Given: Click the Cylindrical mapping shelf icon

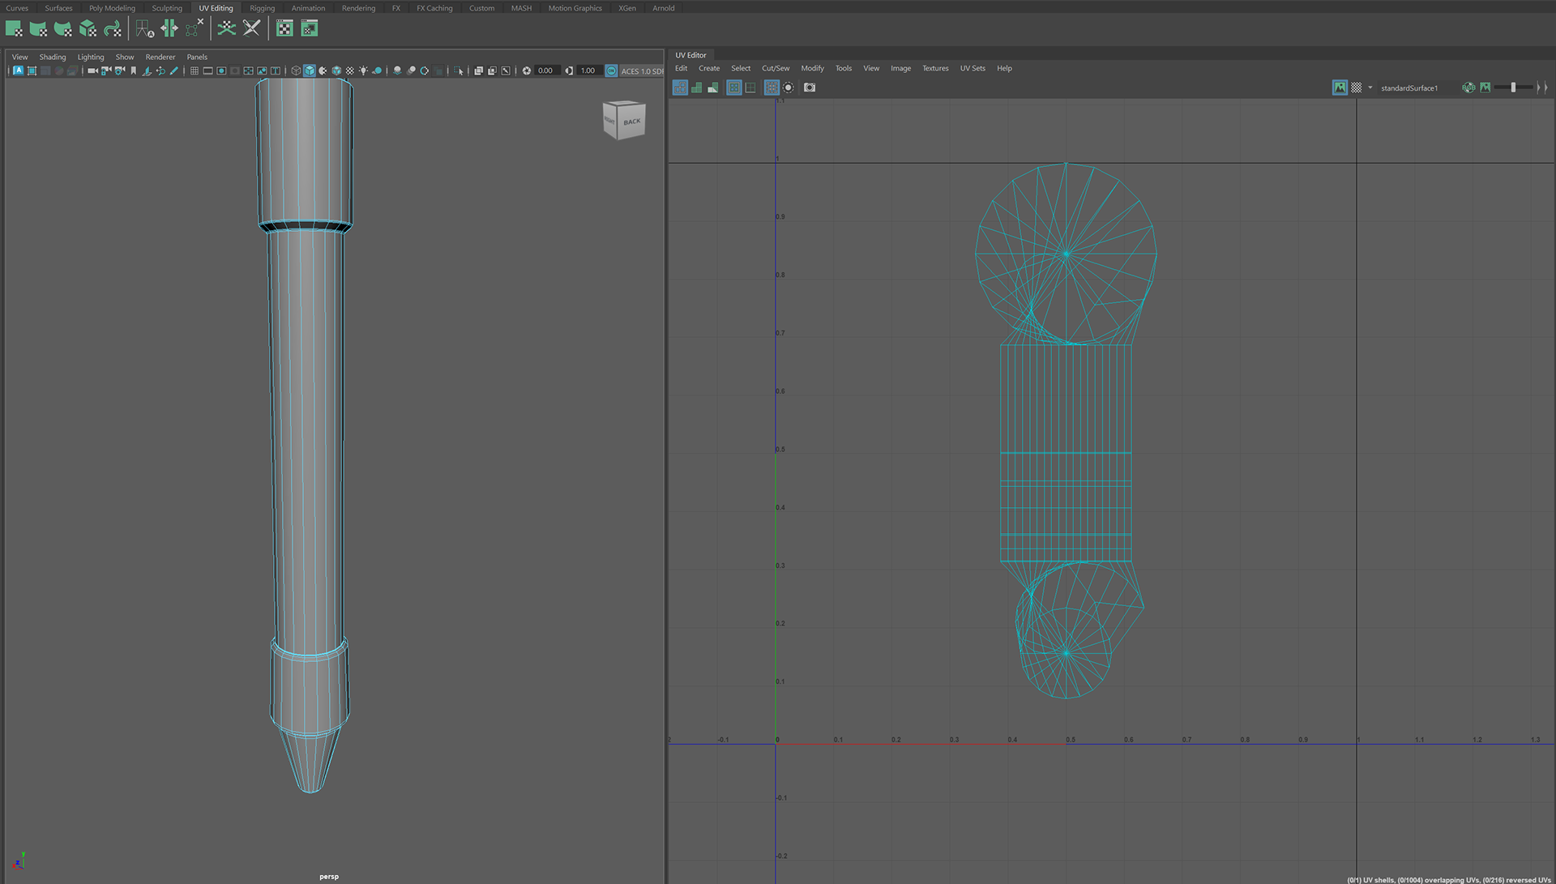Looking at the screenshot, I should coord(38,28).
